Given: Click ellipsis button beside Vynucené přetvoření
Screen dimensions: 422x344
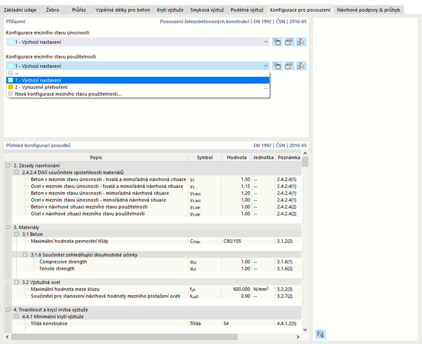Looking at the screenshot, I should (265, 88).
